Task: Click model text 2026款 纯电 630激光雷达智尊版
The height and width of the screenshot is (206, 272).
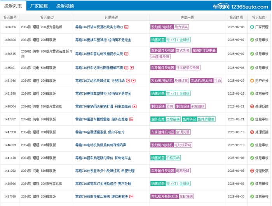Action: point(47,54)
